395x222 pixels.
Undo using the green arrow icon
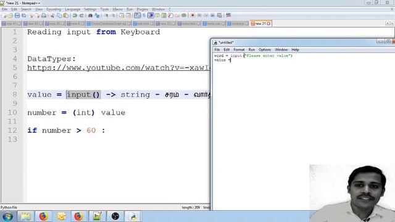75,15
